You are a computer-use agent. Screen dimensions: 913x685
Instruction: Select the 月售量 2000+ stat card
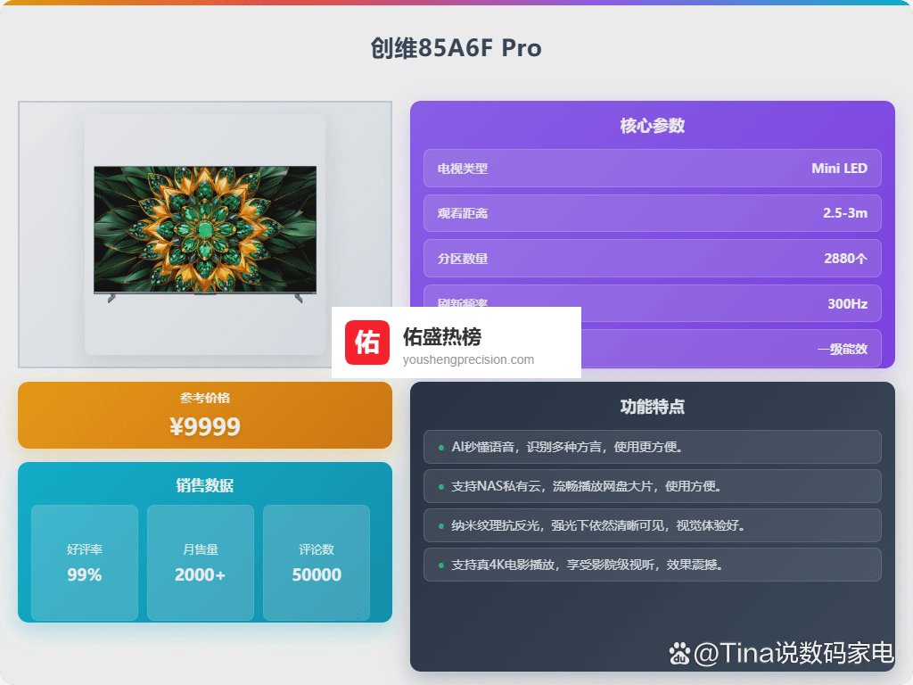coord(201,563)
